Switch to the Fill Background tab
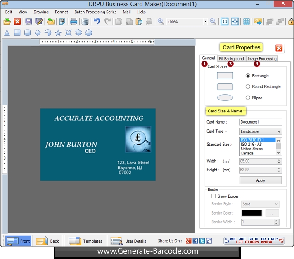The width and height of the screenshot is (294, 259). pos(231,59)
